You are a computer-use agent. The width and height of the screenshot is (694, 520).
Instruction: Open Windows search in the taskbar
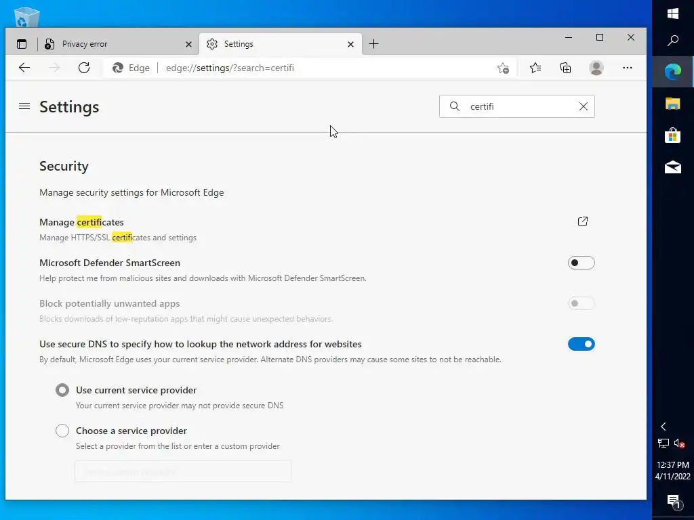pyautogui.click(x=673, y=41)
